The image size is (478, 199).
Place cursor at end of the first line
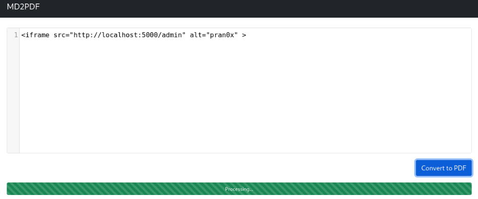(248, 35)
